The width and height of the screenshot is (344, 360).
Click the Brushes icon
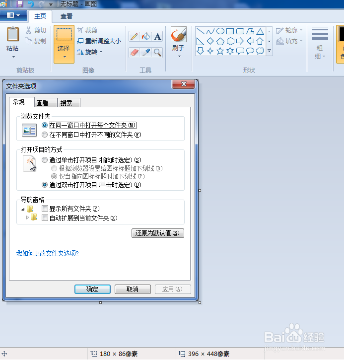pyautogui.click(x=178, y=35)
